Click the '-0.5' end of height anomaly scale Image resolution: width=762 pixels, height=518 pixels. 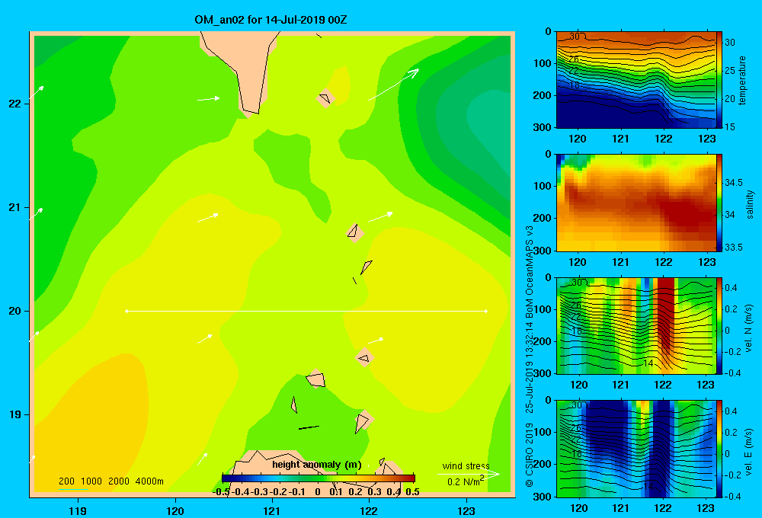tap(221, 492)
